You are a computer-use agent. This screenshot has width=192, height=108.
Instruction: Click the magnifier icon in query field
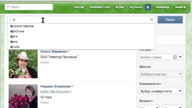click(11, 19)
